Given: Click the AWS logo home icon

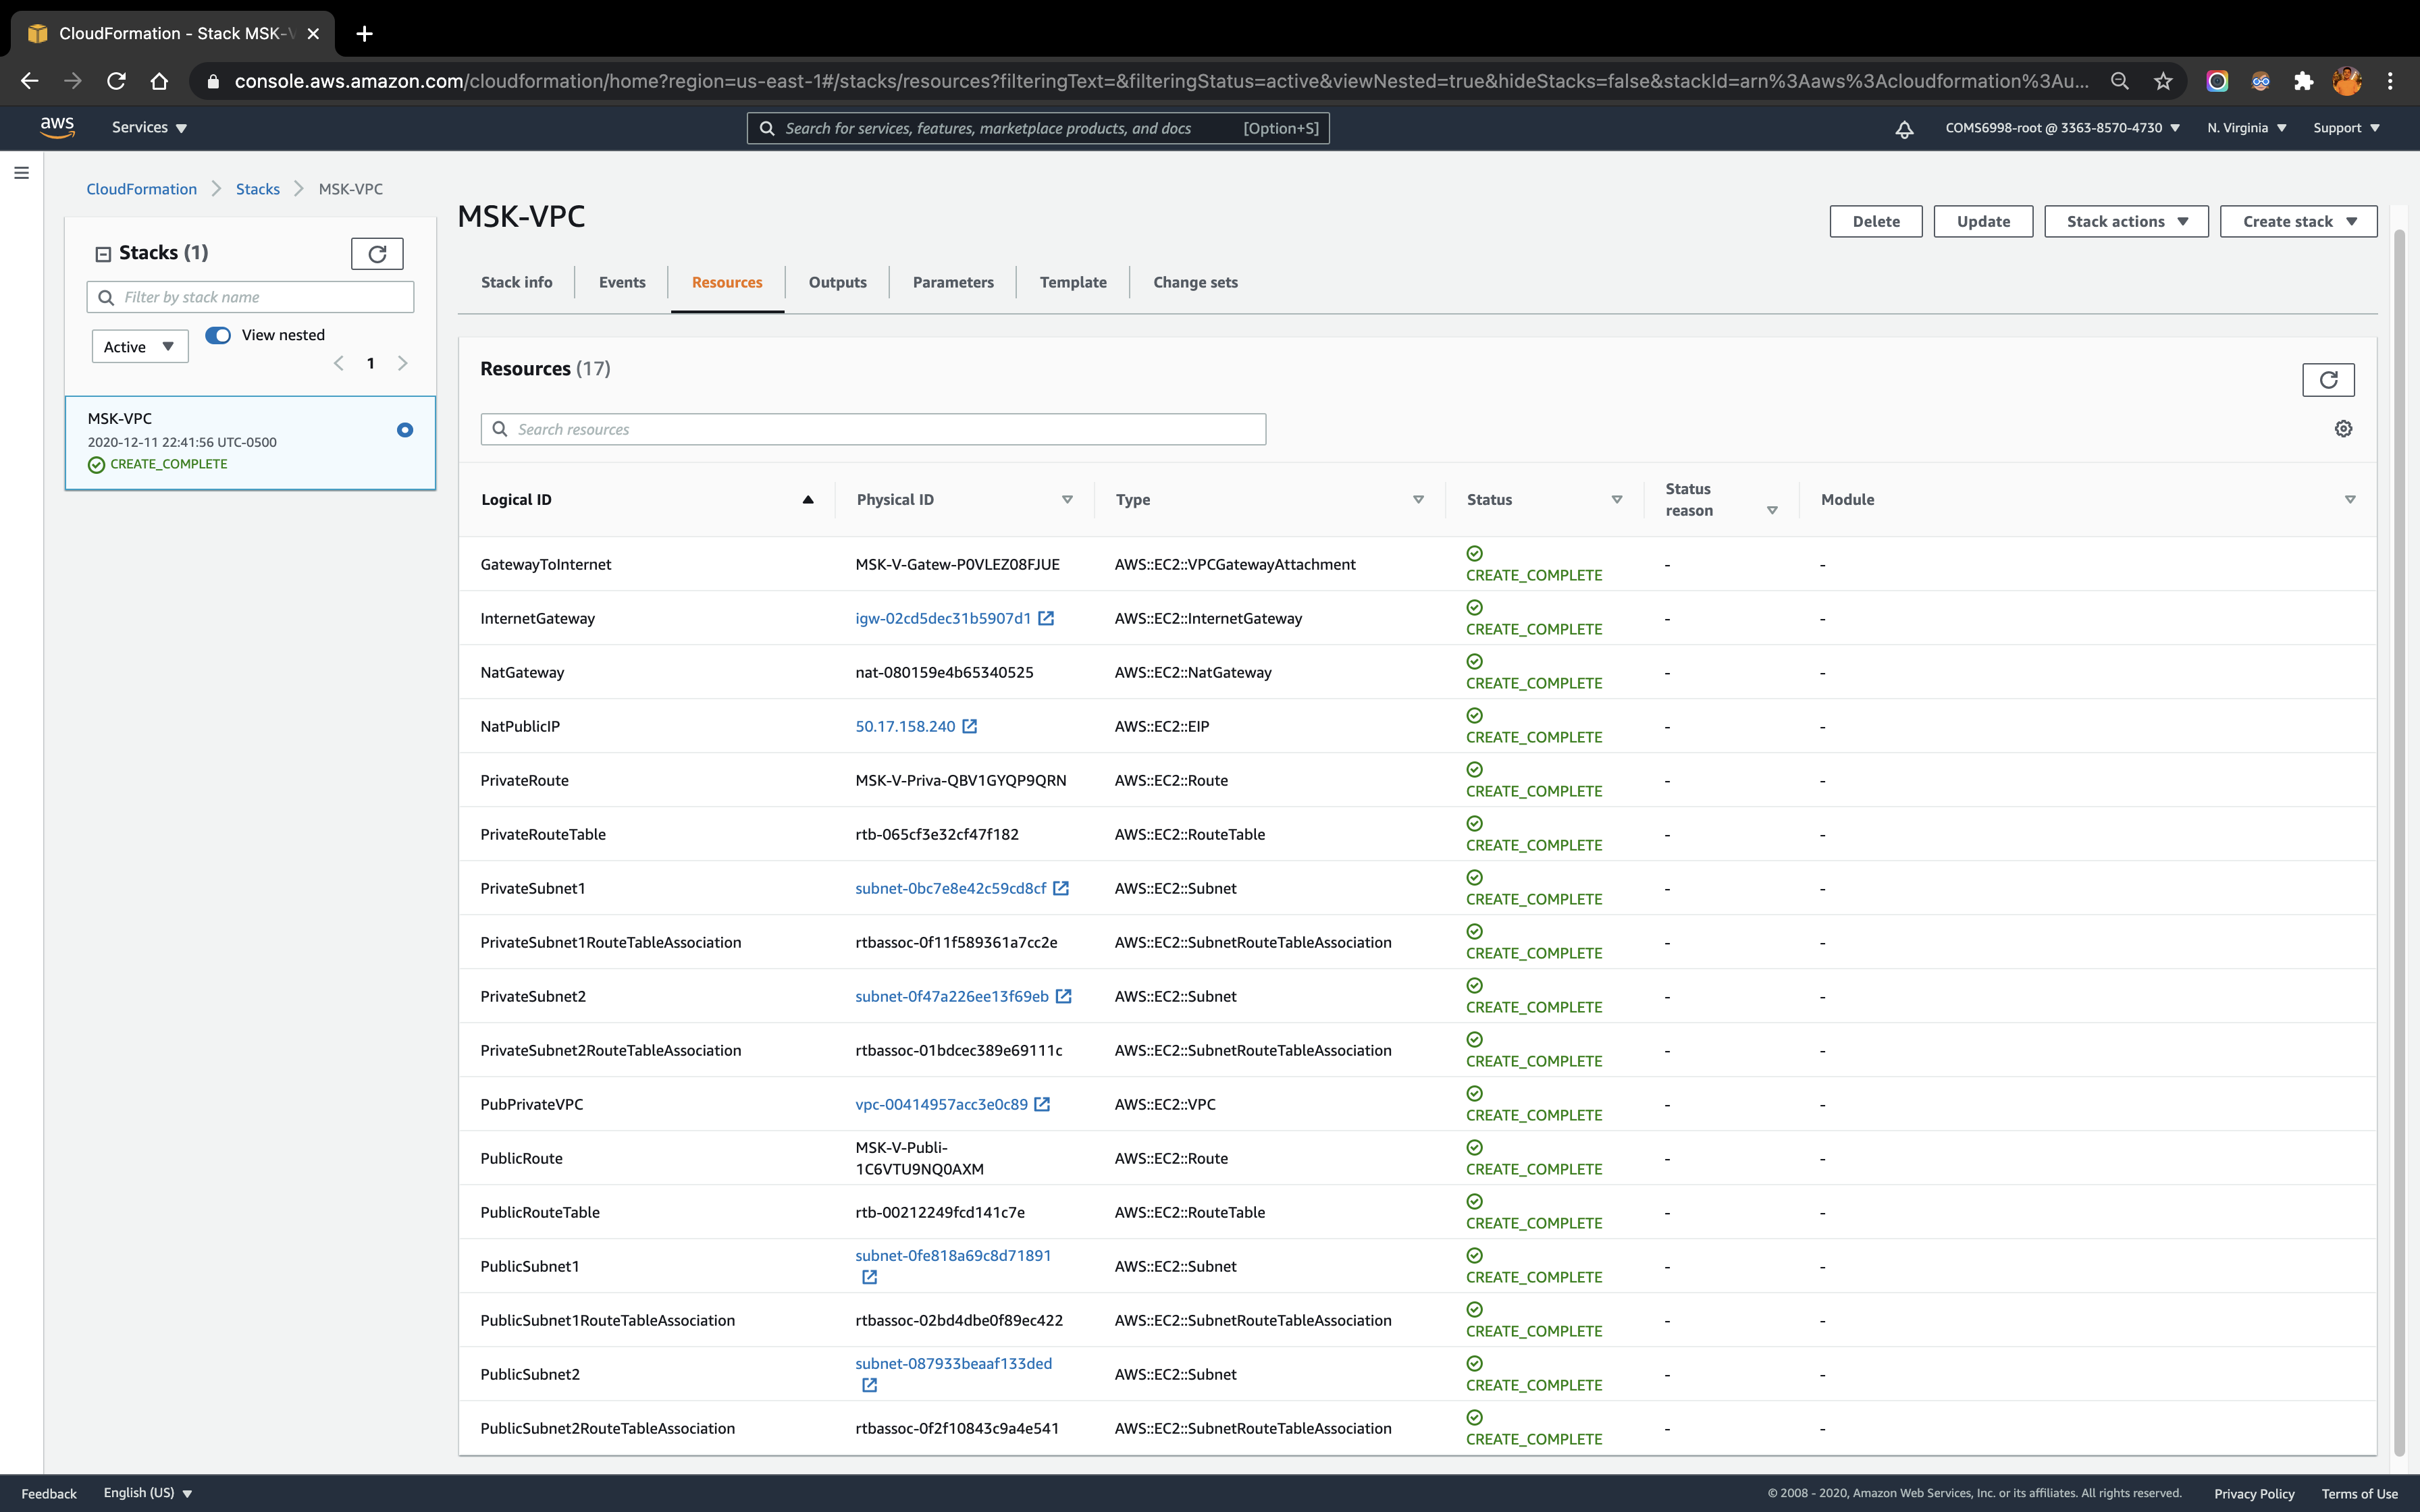Looking at the screenshot, I should coord(57,127).
